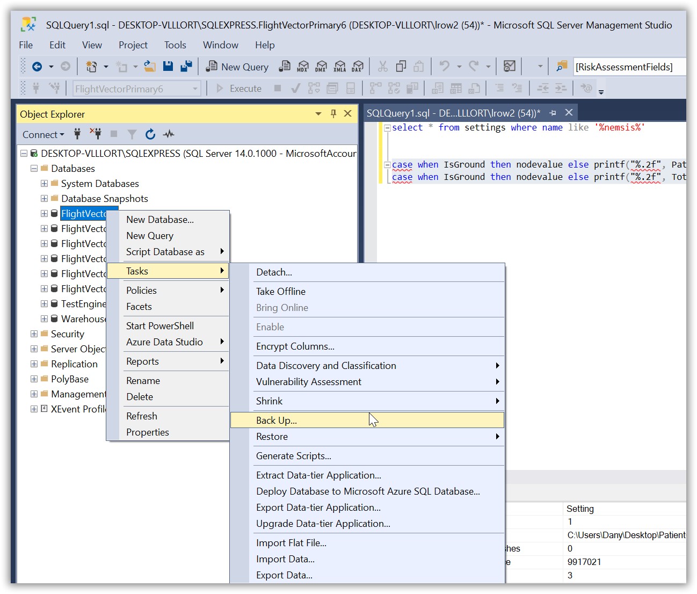Choose Import Flat File...
The height and width of the screenshot is (594, 697).
367,542
